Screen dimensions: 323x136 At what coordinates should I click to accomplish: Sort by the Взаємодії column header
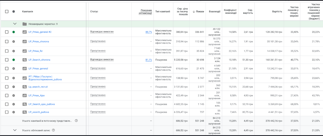pos(214,11)
